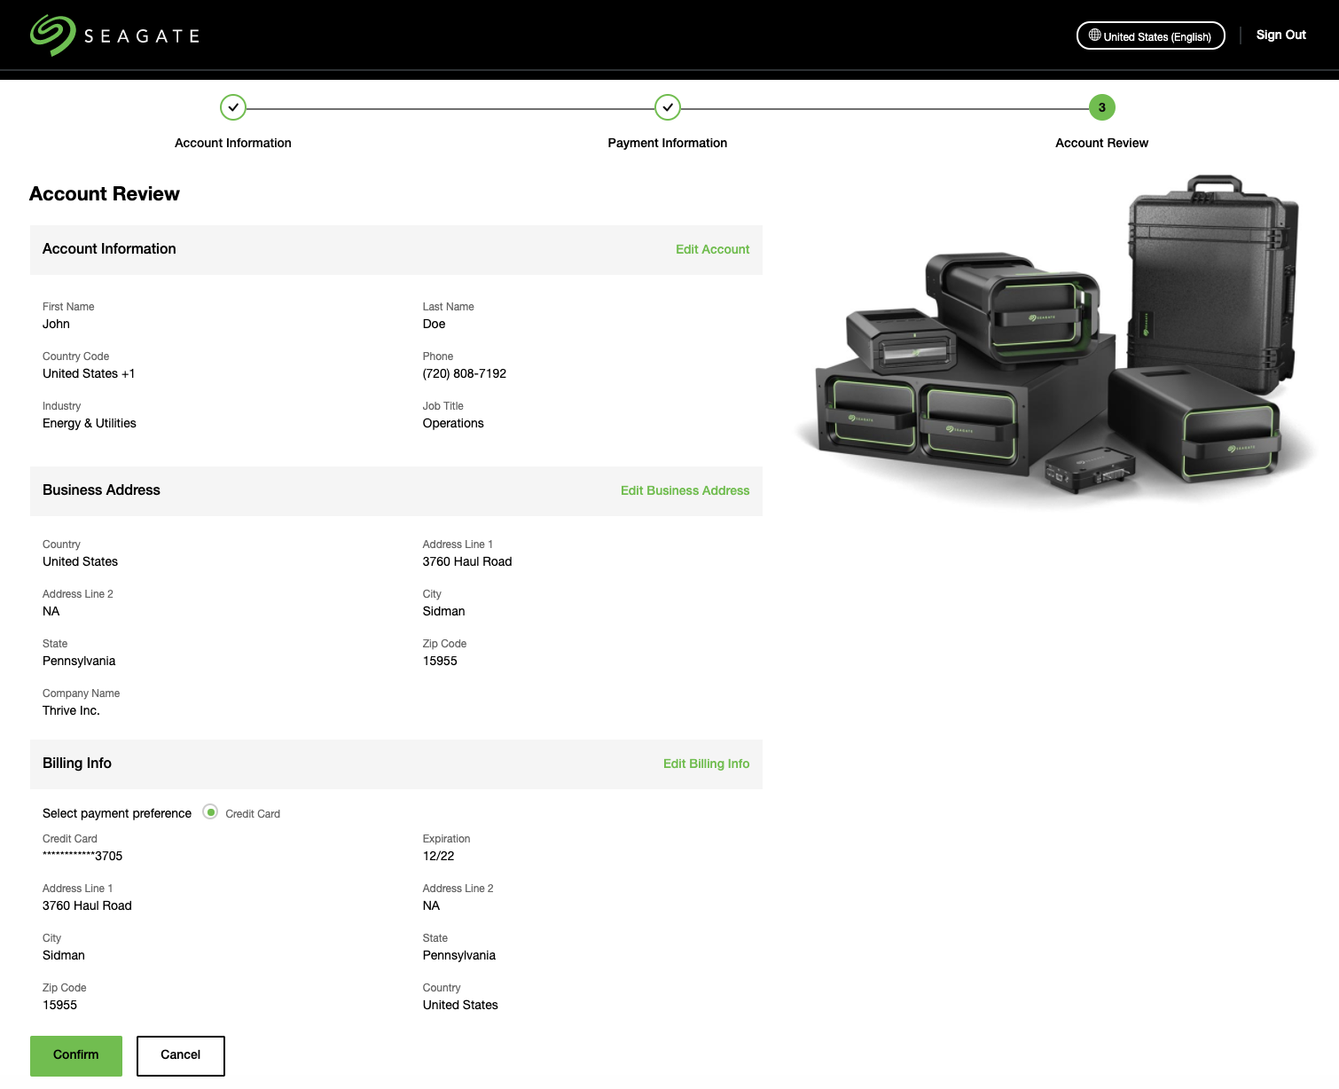
Task: Click the Account Review page heading
Action: tap(105, 194)
